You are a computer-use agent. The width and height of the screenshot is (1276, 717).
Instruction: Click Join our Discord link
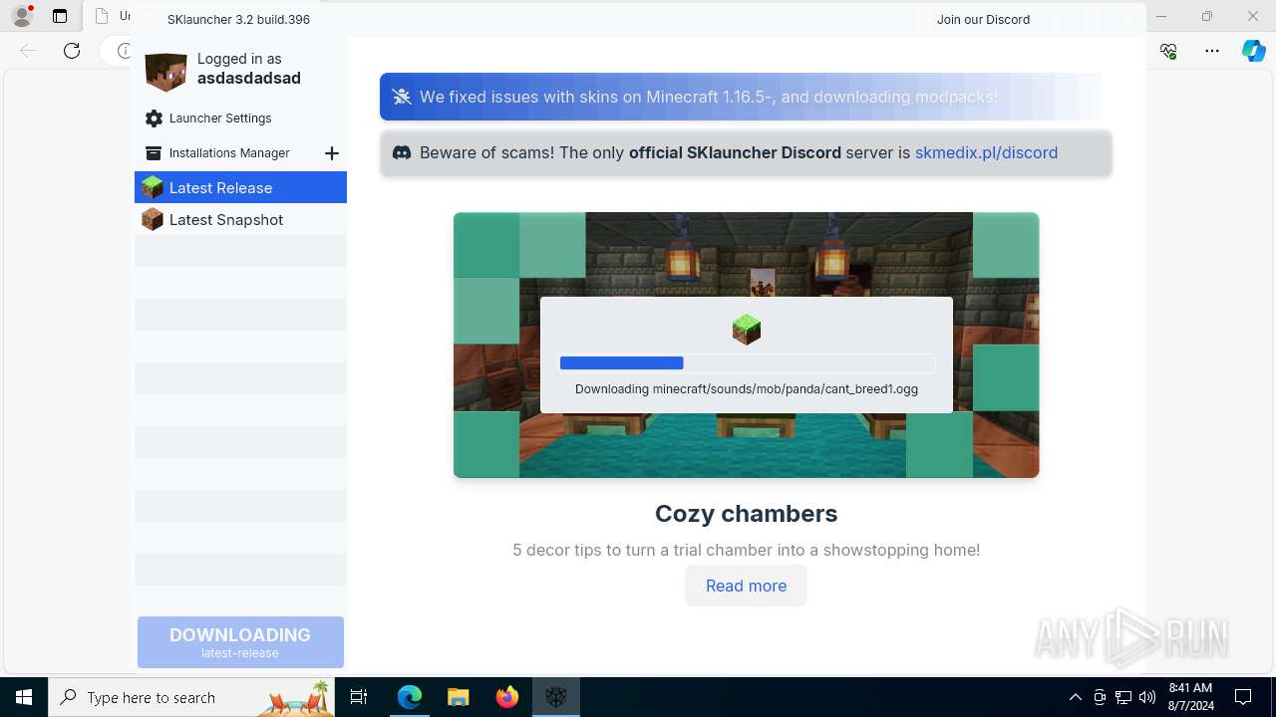click(983, 19)
